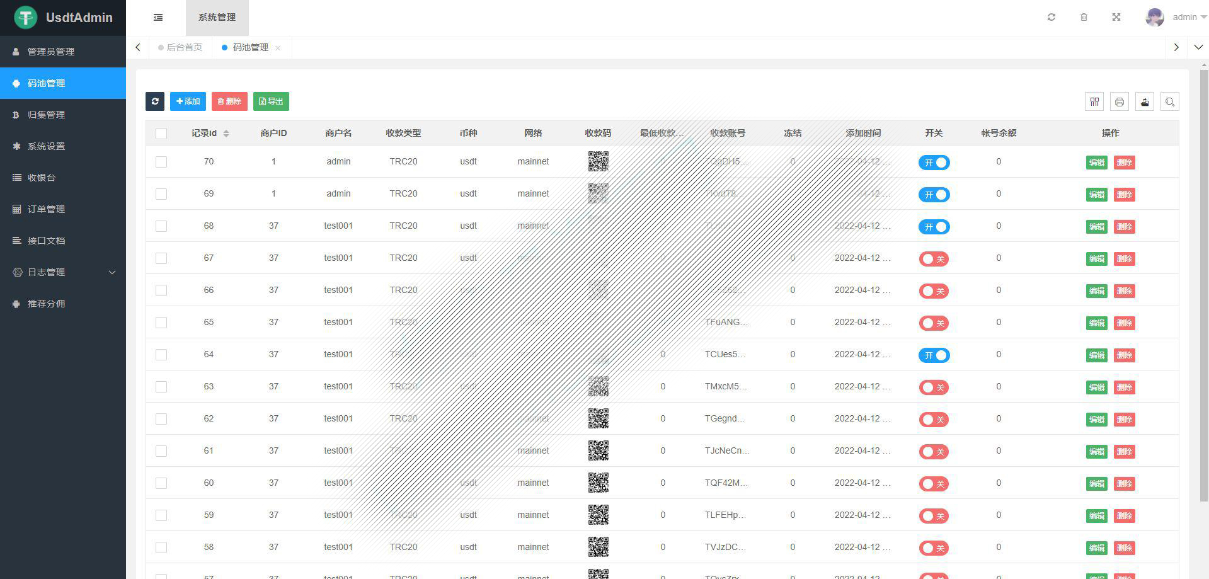Enter fullscreen via the expand arrows icon
1209x579 pixels.
[1116, 17]
